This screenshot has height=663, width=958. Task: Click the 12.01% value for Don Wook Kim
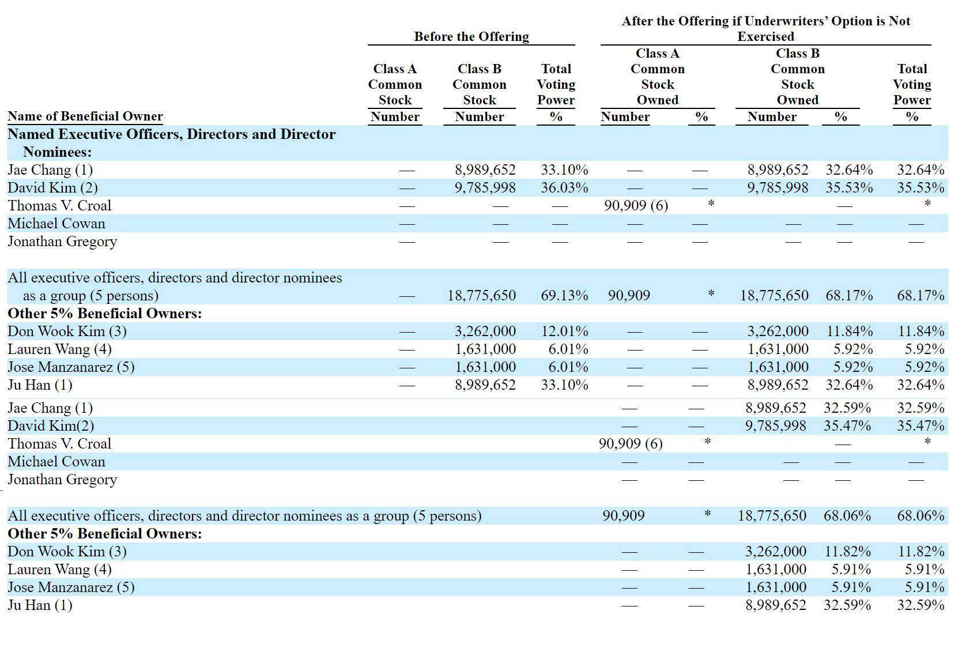[564, 331]
